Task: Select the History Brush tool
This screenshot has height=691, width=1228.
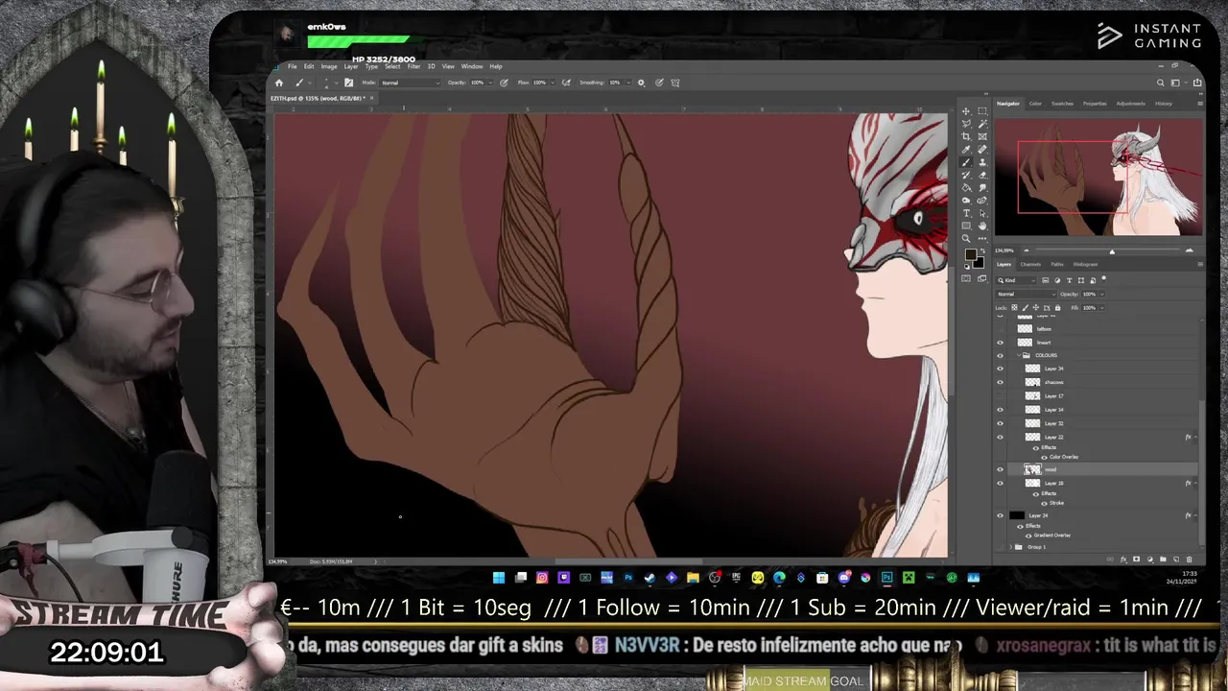Action: click(966, 175)
